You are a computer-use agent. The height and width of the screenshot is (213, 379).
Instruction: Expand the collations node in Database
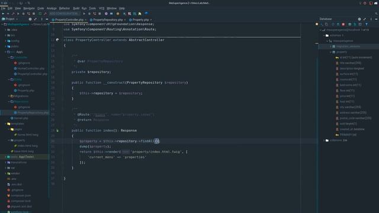click(325, 140)
